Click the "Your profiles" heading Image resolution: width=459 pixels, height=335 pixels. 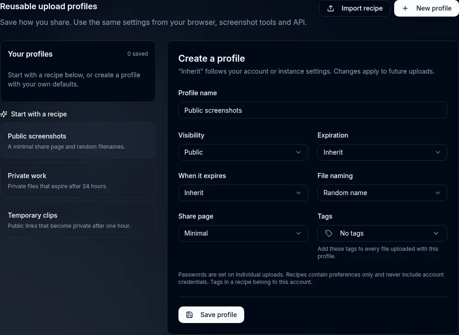click(30, 54)
